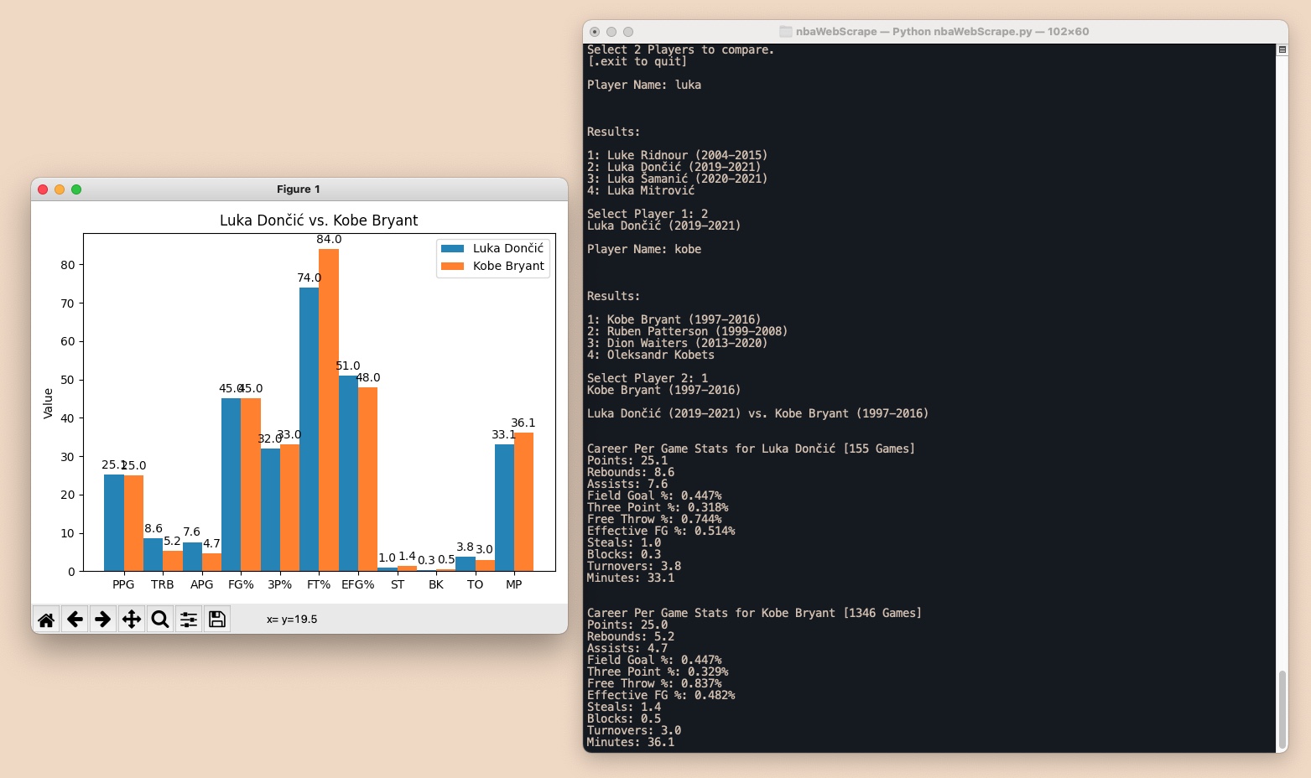Click the blue EFG% bar labeled 51.0
Screen dimensions: 1311x778
coord(348,473)
